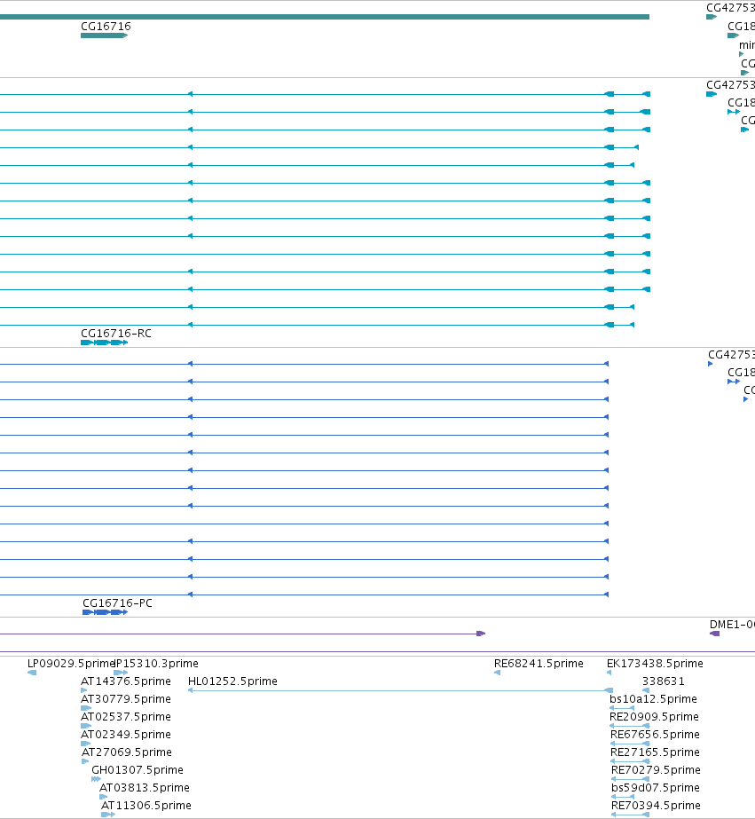This screenshot has height=819, width=755.
Task: Select the CG16716-PC blue CDS glyph
Action: click(105, 612)
